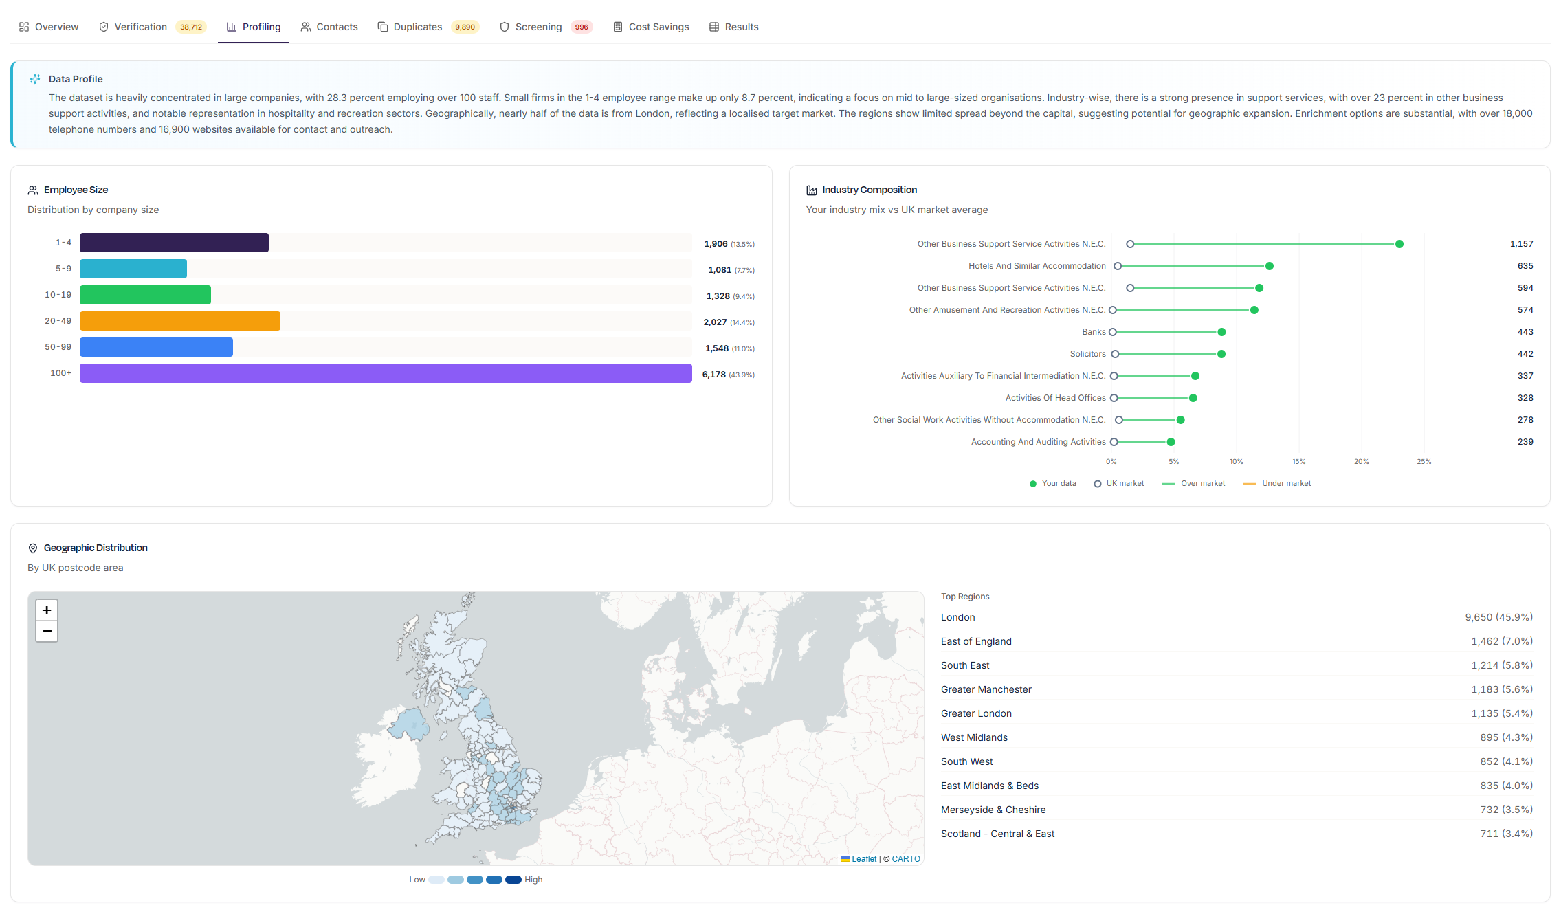Click the Contacts people icon
Viewport: 1561px width, 912px height.
[305, 27]
